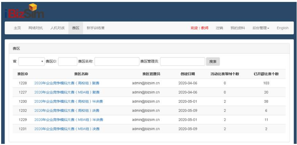The height and width of the screenshot is (145, 297).
Task: Open the MBA组 半决赛 competition link
Action: point(69,120)
